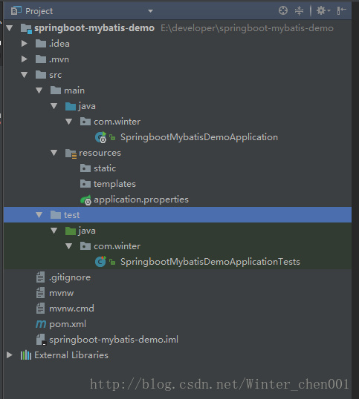Screen dimensions: 359x399
Task: Click the External Libraries bars icon
Action: (26, 355)
